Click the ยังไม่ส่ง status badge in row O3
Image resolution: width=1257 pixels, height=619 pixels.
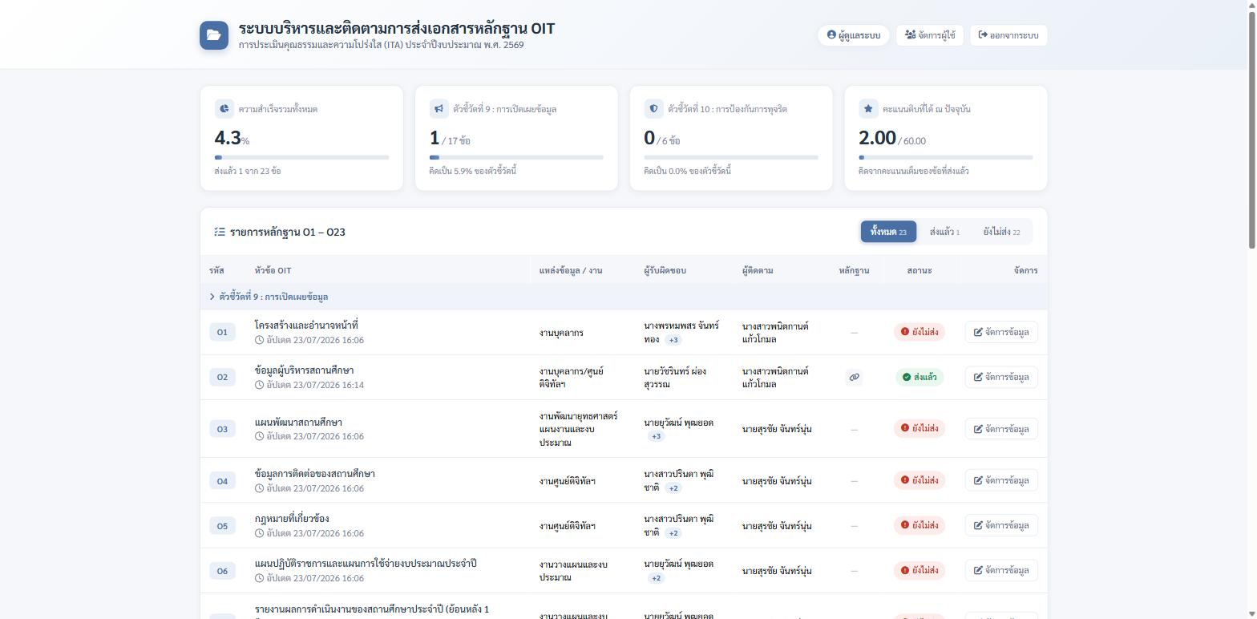click(920, 429)
